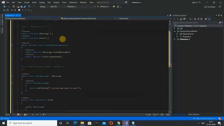Open the Edit menu
The image size is (224, 126).
pyautogui.click(x=13, y=2)
